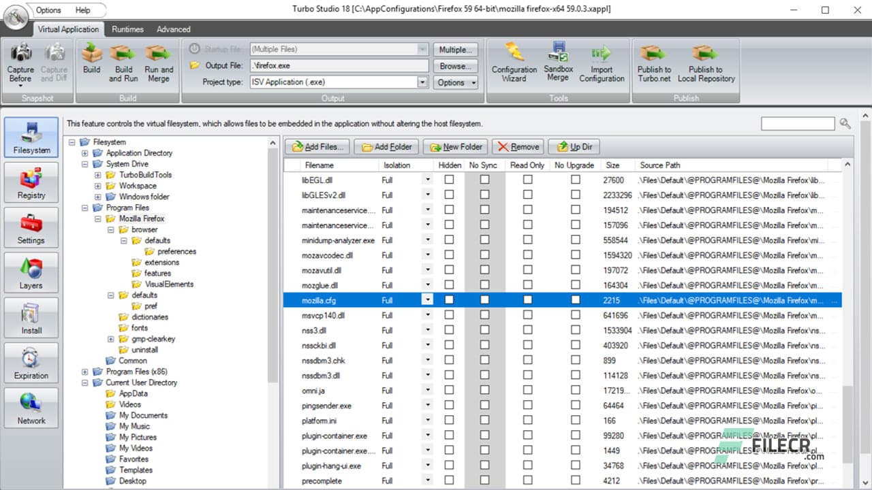Select the Network panel icon

pos(31,407)
